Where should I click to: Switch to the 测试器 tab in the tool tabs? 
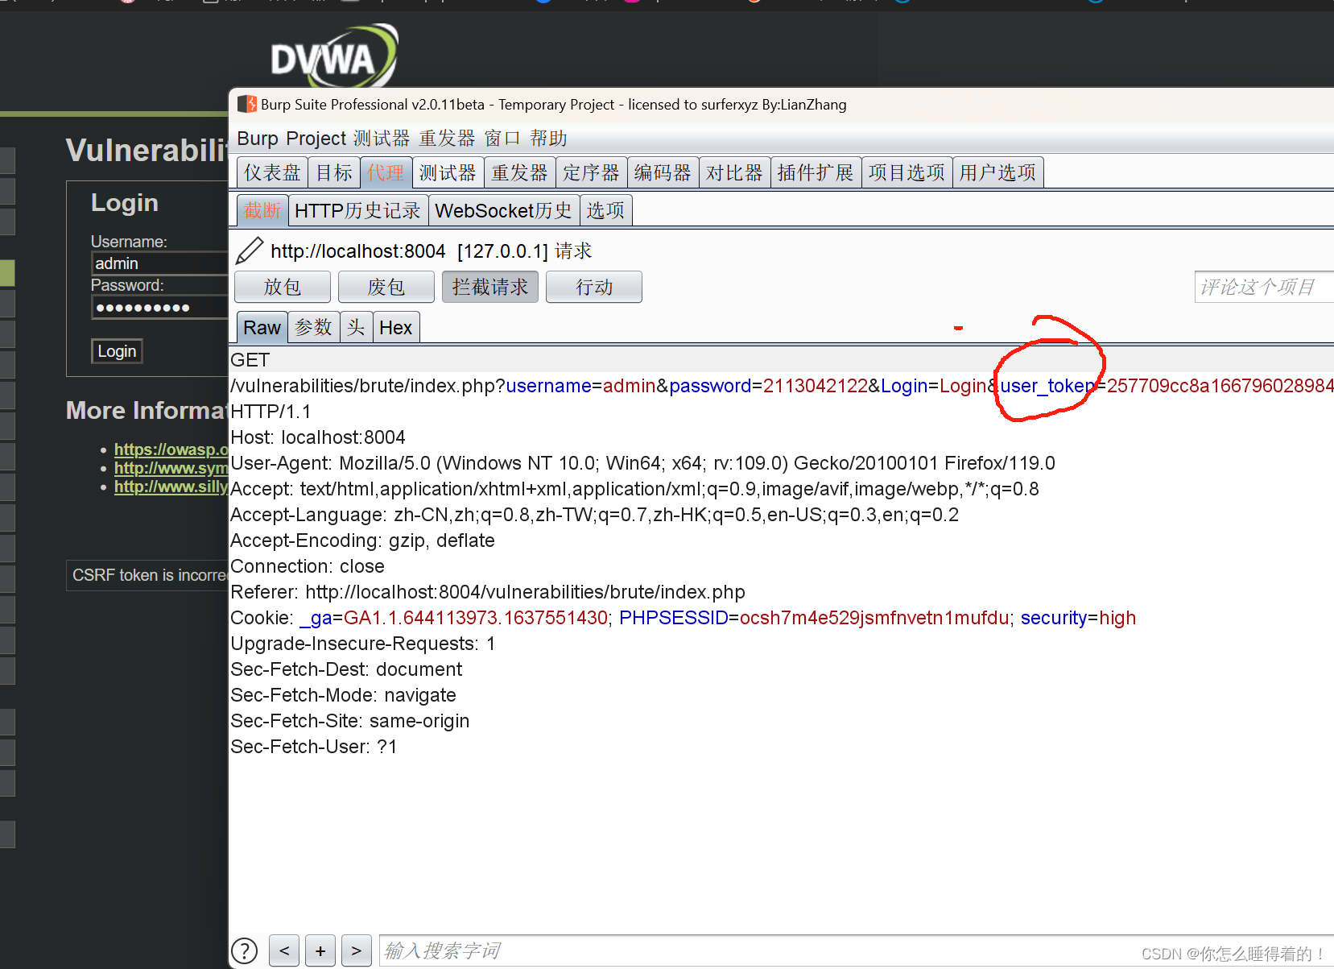coord(448,172)
